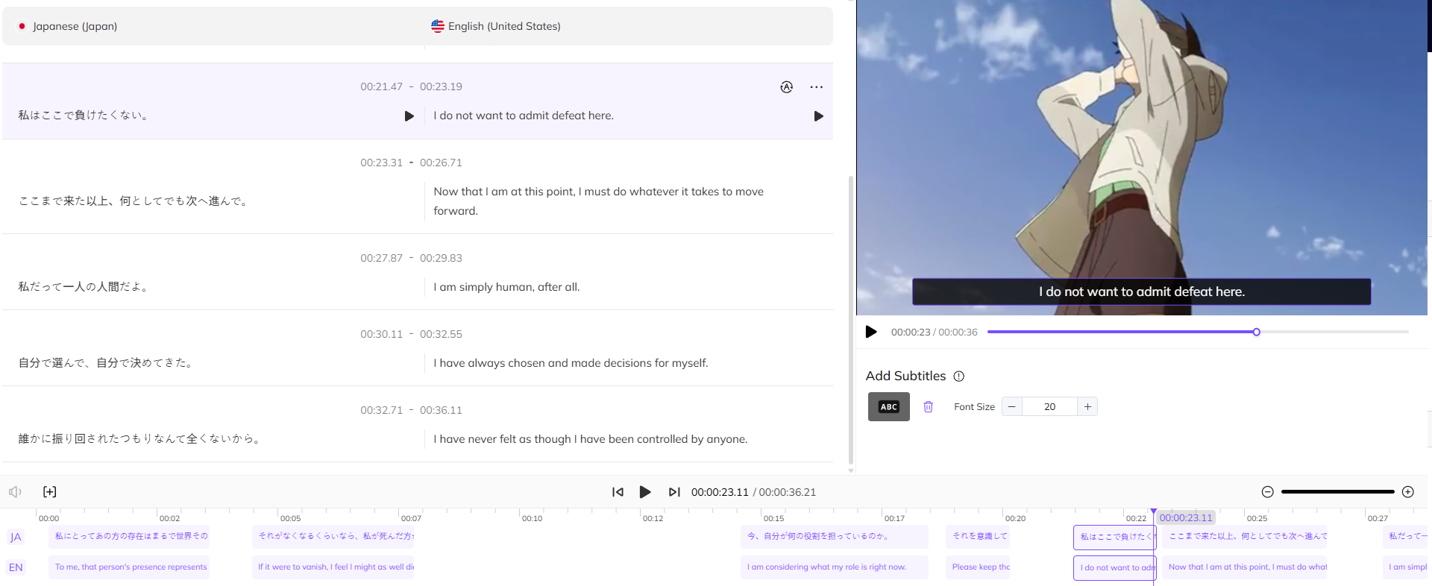The width and height of the screenshot is (1432, 586).
Task: Edit the start time 00:27.87
Action: [381, 258]
